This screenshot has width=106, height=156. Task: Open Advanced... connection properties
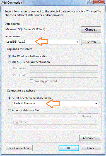pos(90,138)
